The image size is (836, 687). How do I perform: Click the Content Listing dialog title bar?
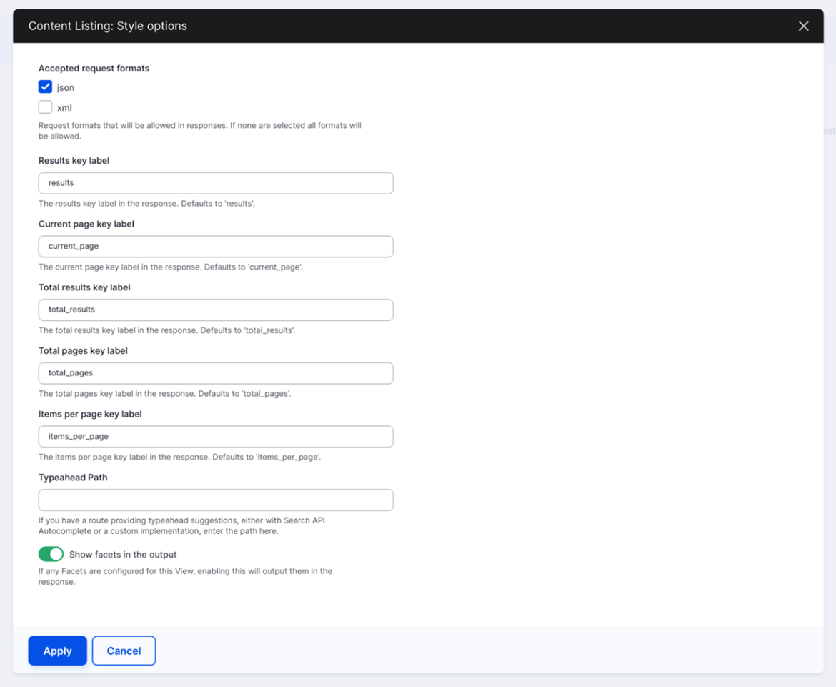[107, 26]
